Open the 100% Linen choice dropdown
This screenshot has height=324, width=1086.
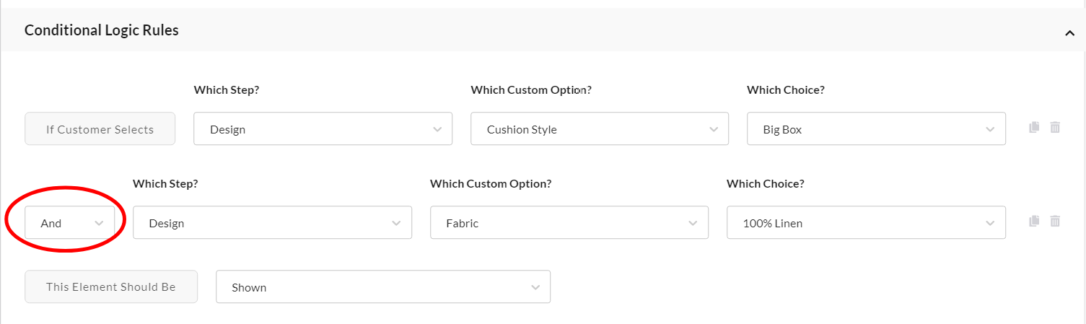pyautogui.click(x=865, y=223)
